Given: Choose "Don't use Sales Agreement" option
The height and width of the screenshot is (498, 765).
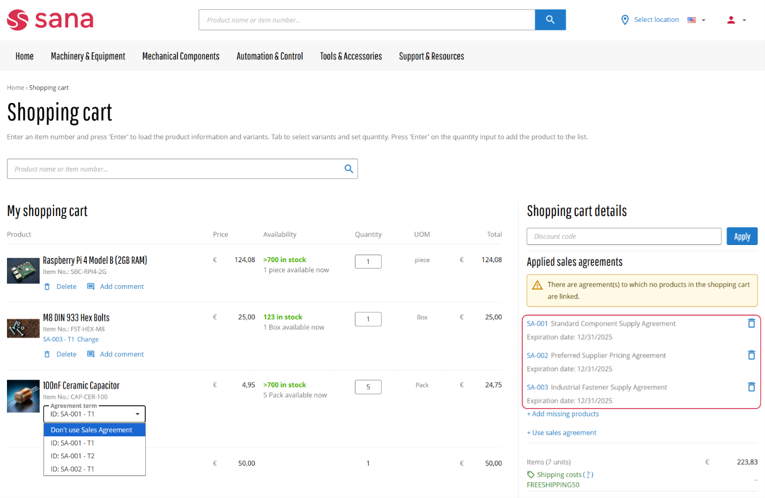Looking at the screenshot, I should pos(94,430).
